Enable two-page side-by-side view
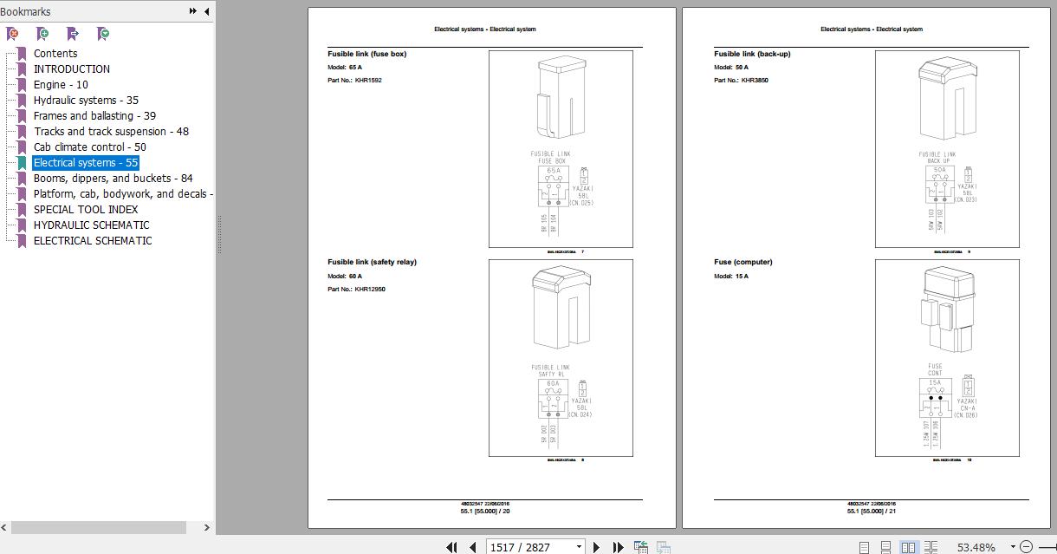Viewport: 1057px width, 554px height. (908, 546)
